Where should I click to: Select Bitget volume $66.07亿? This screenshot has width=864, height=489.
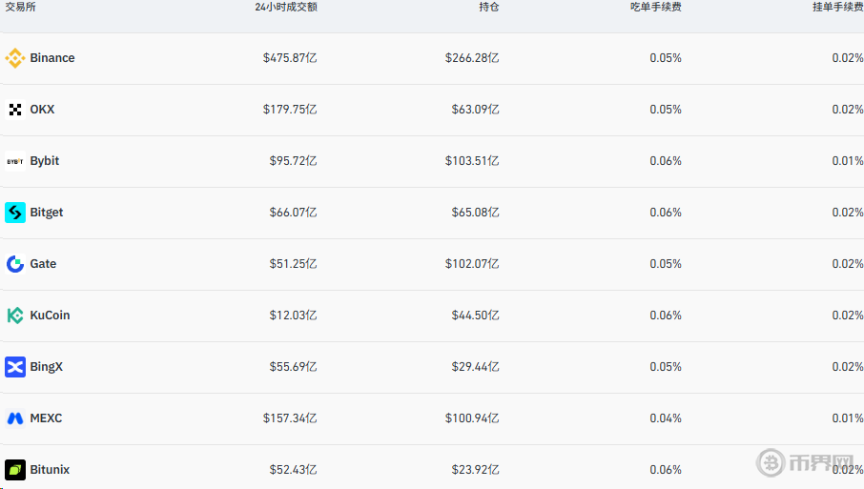coord(293,212)
